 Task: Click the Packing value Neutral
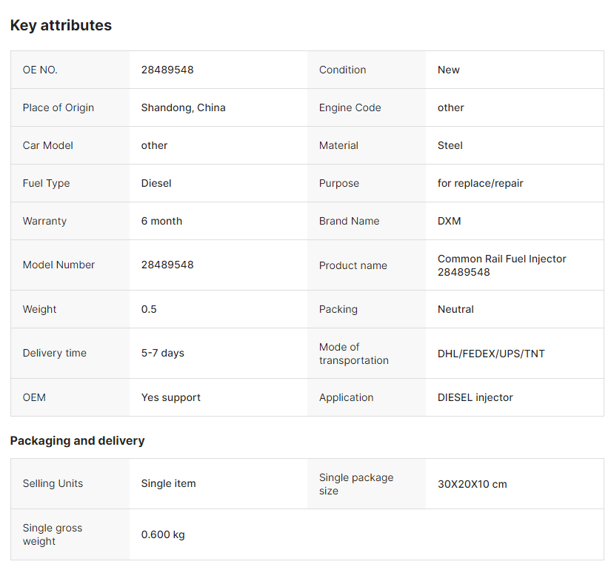tap(455, 309)
